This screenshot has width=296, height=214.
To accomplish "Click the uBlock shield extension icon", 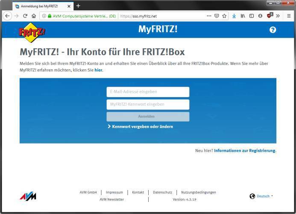I will (270, 15).
